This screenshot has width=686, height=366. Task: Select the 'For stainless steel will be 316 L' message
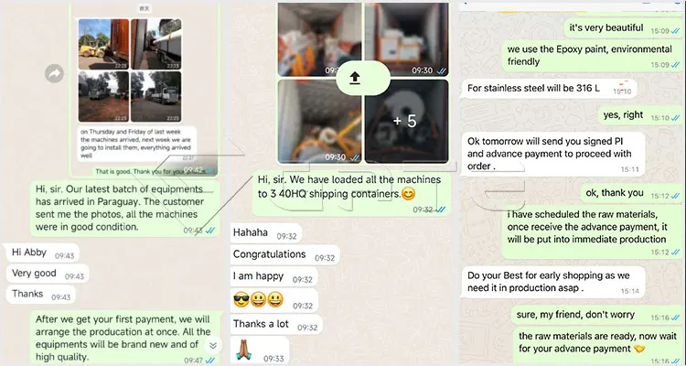click(x=549, y=89)
